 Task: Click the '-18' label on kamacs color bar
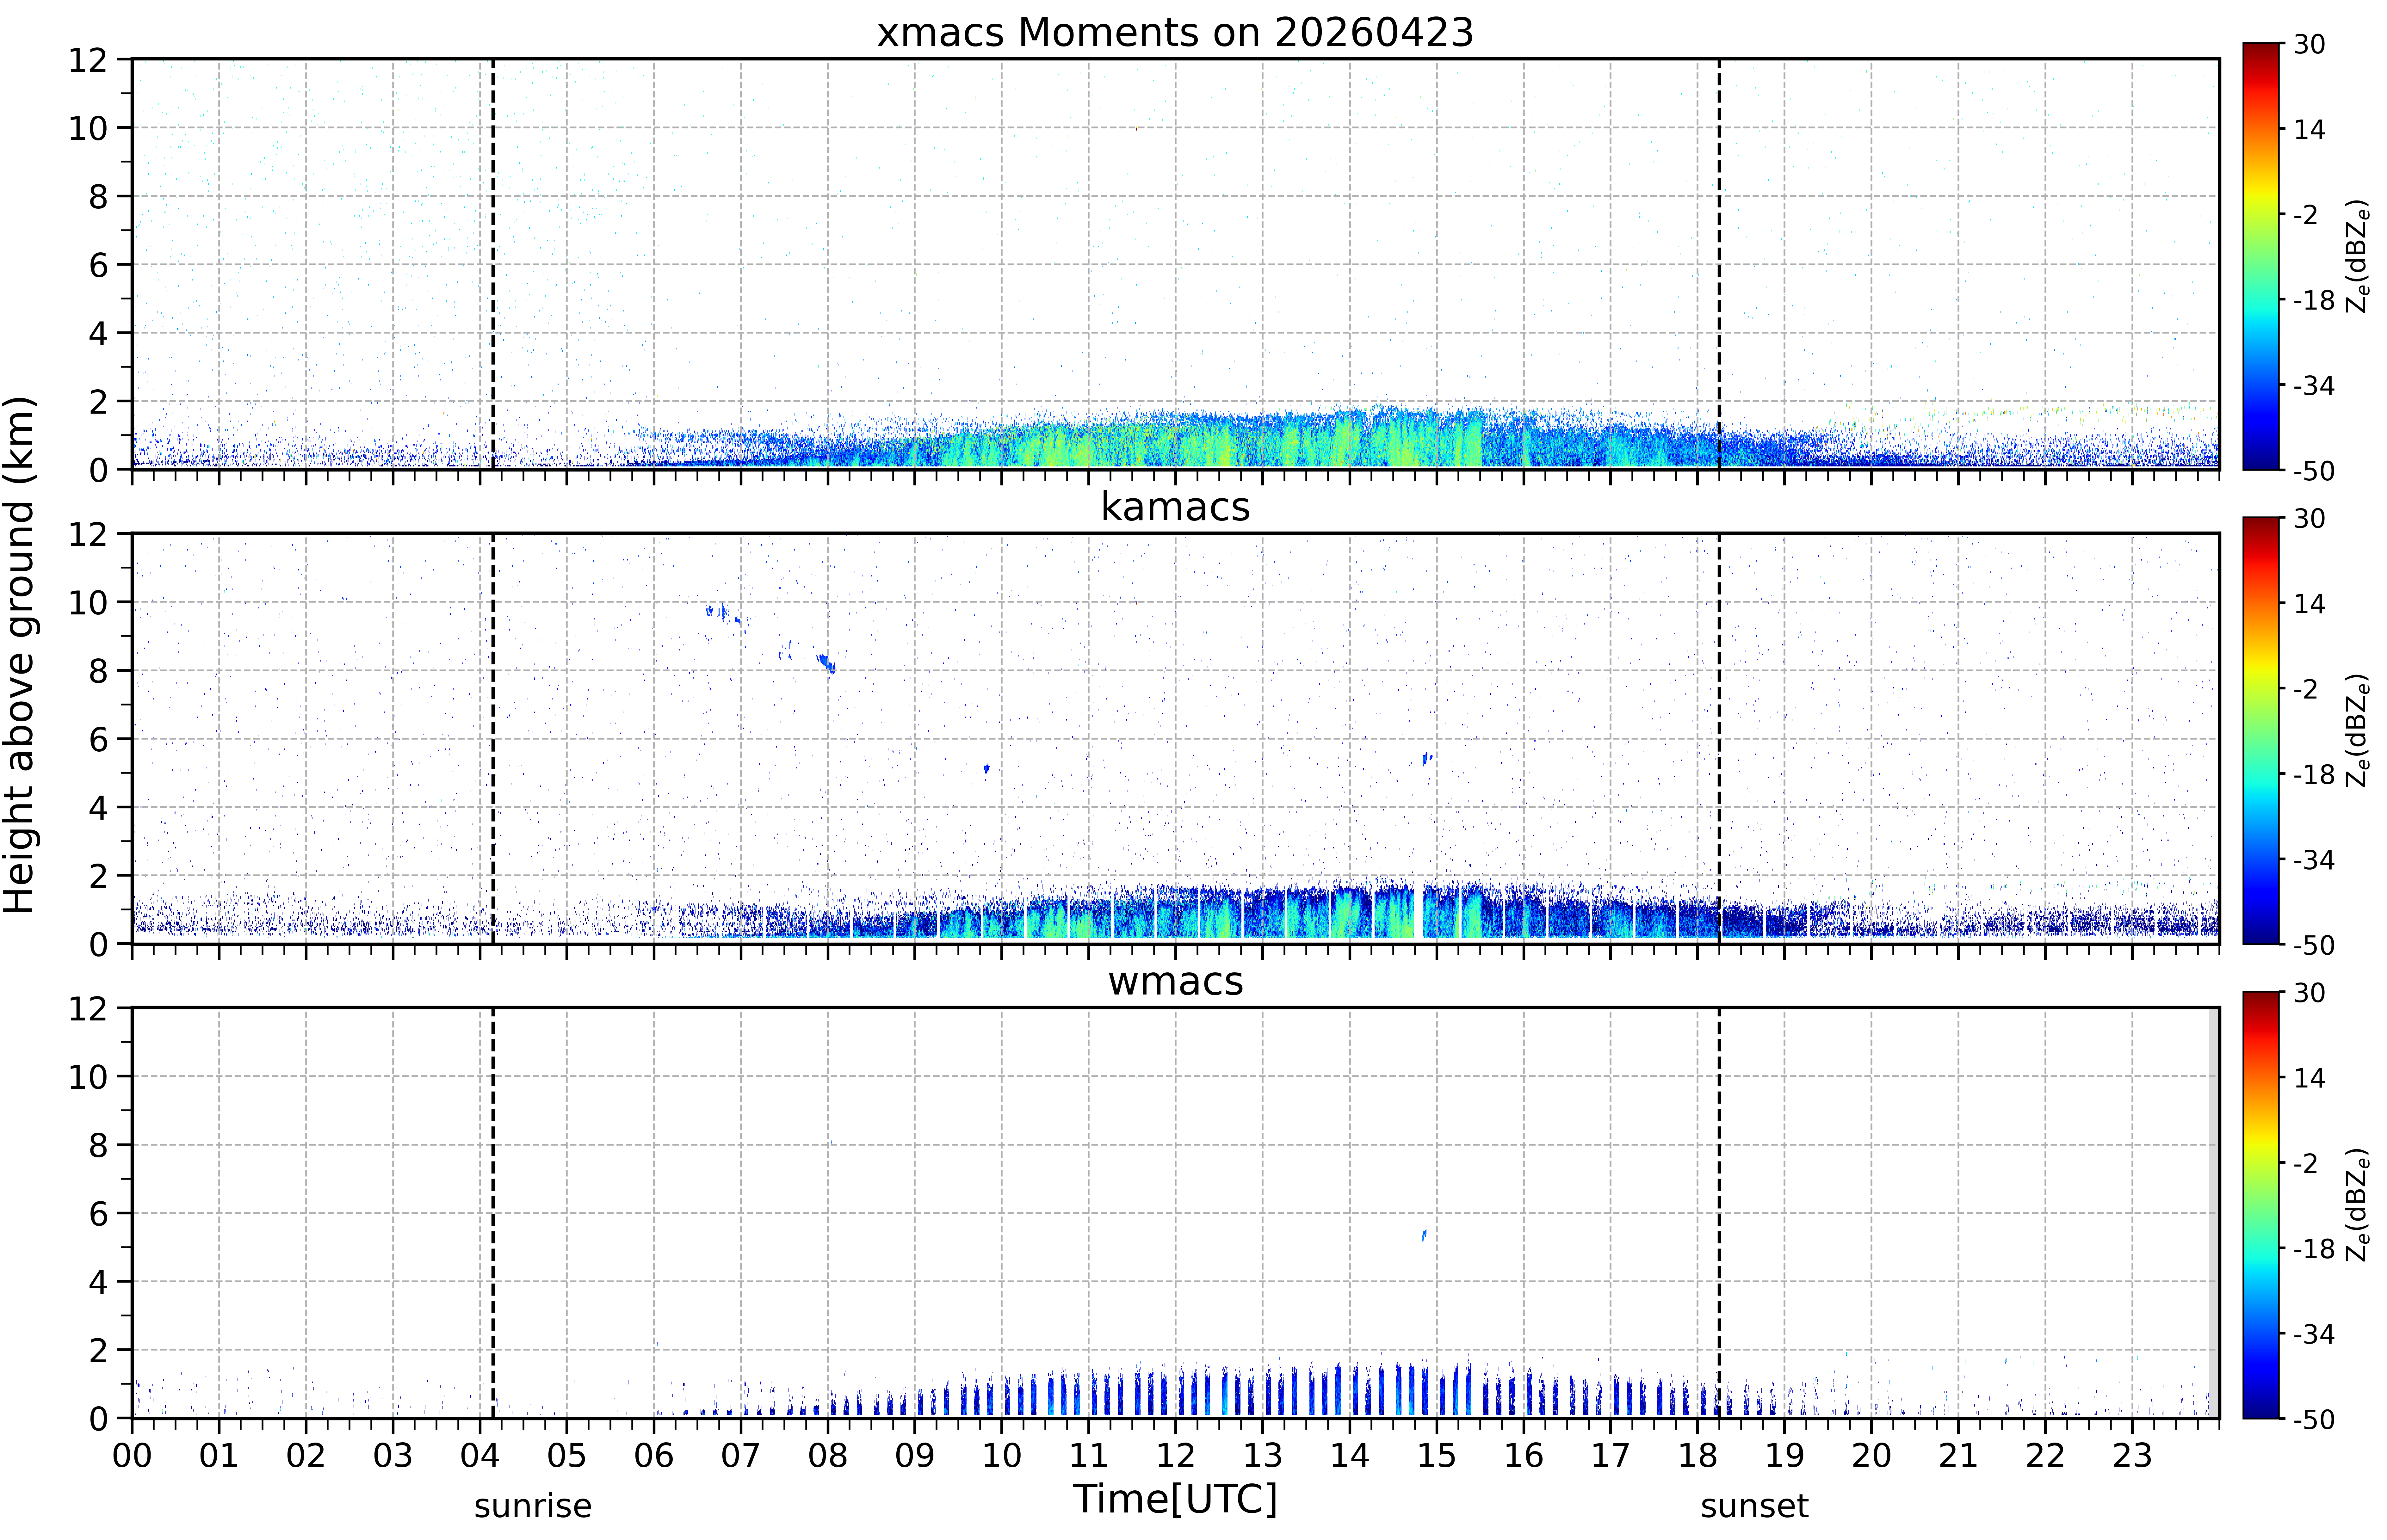point(2314,774)
